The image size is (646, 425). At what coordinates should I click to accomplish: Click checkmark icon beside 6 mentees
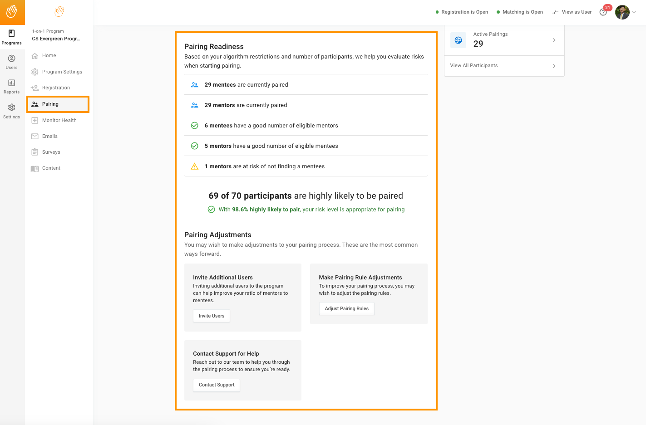coord(195,125)
